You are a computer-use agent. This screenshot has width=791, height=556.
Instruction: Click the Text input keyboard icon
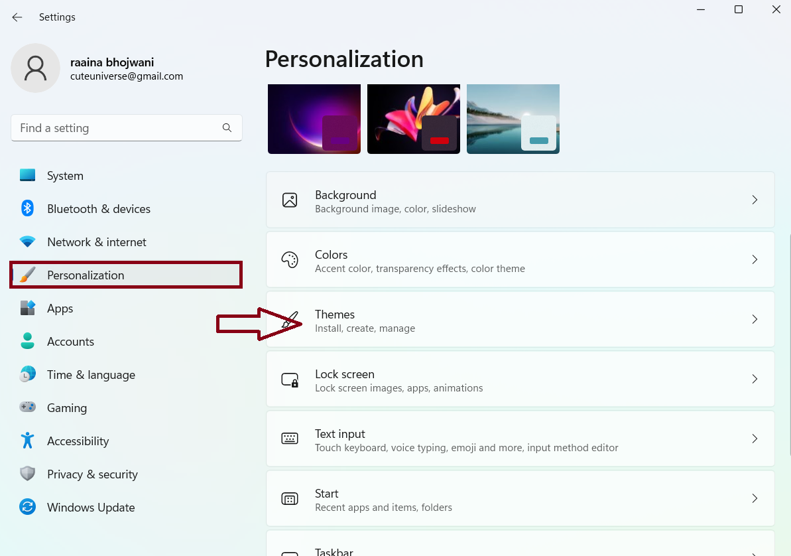click(290, 439)
